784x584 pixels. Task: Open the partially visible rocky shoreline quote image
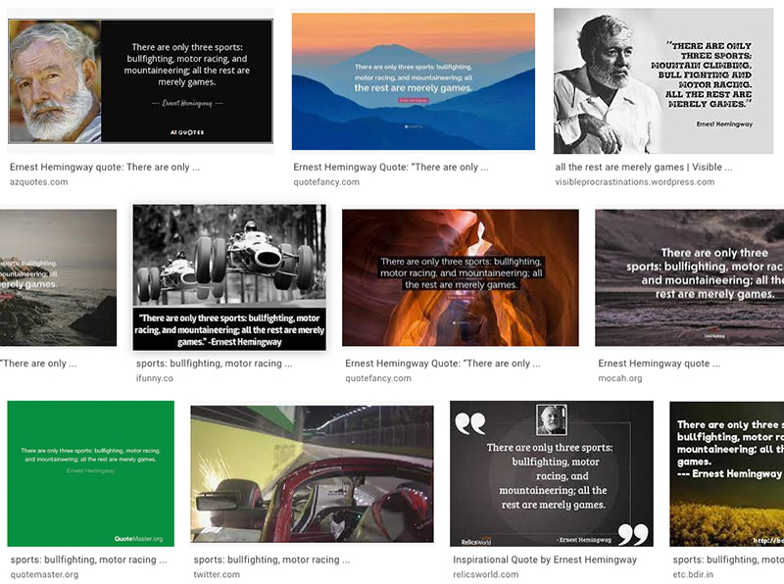click(58, 277)
